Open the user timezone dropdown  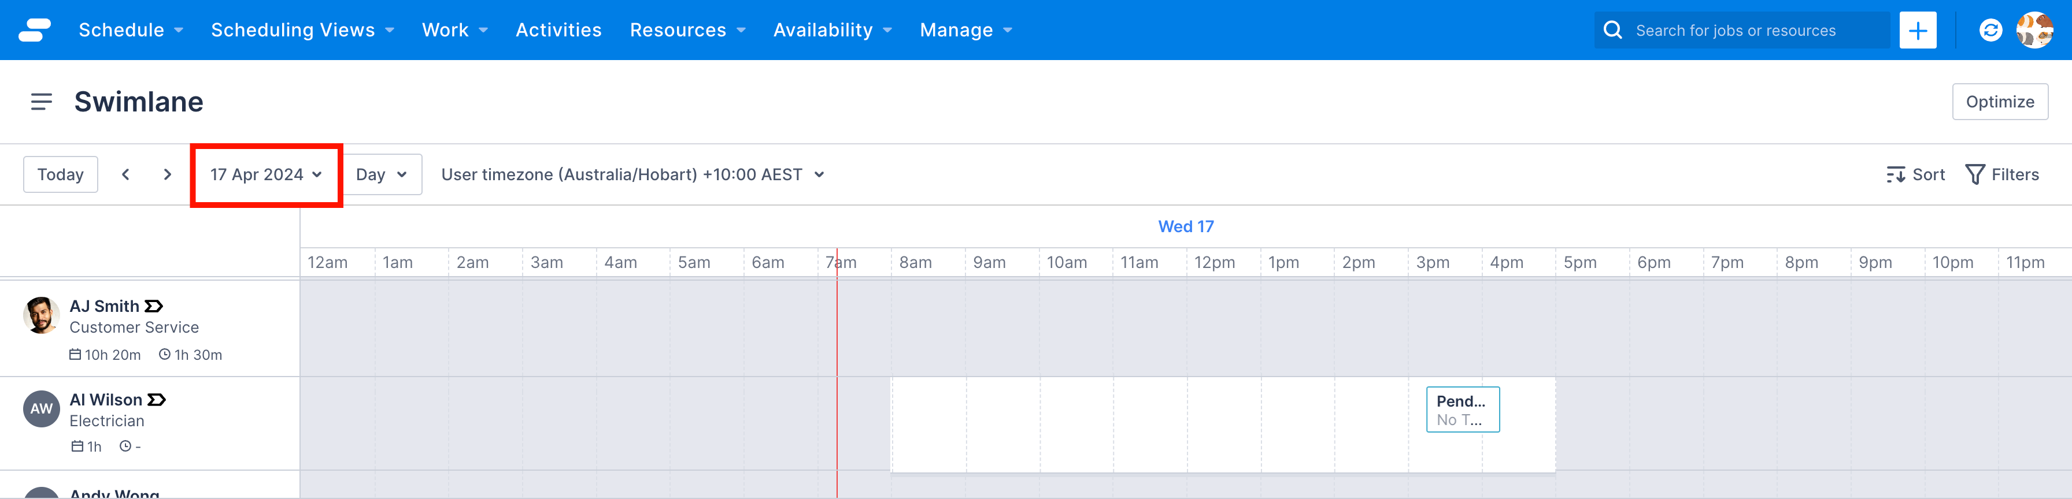[x=632, y=174]
